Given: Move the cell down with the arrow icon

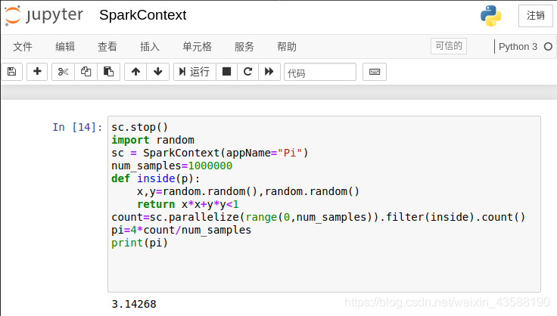Looking at the screenshot, I should point(157,72).
